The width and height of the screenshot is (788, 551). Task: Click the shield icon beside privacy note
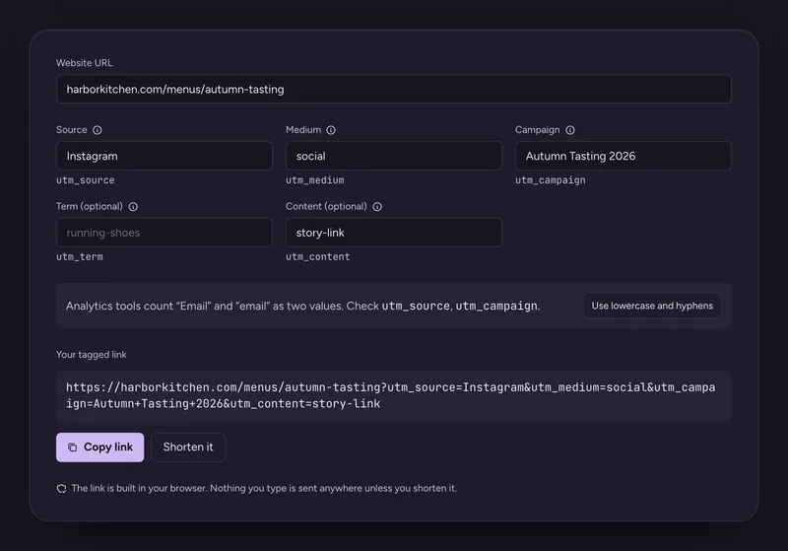pyautogui.click(x=61, y=489)
